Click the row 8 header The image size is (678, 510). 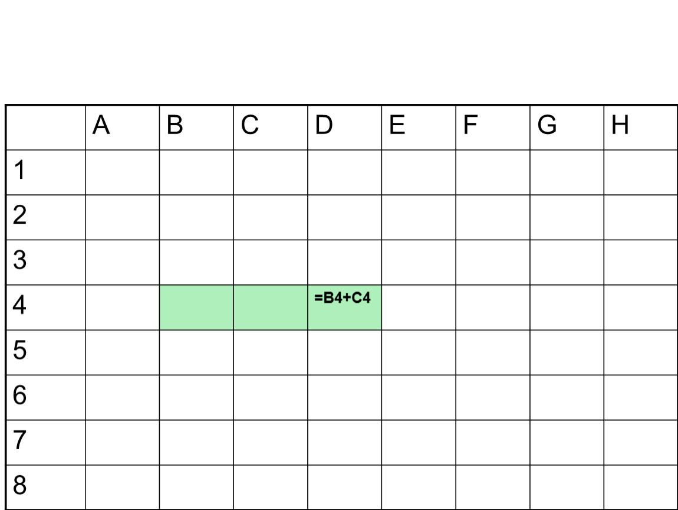pos(45,487)
